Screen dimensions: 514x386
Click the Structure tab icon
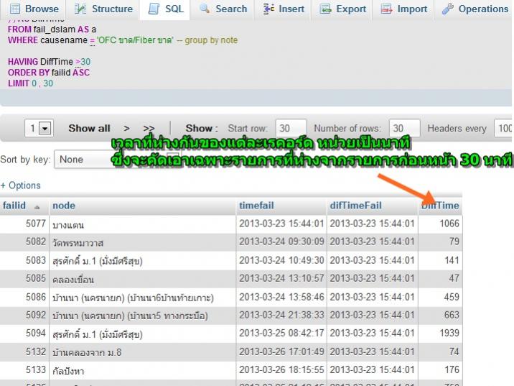[x=80, y=9]
